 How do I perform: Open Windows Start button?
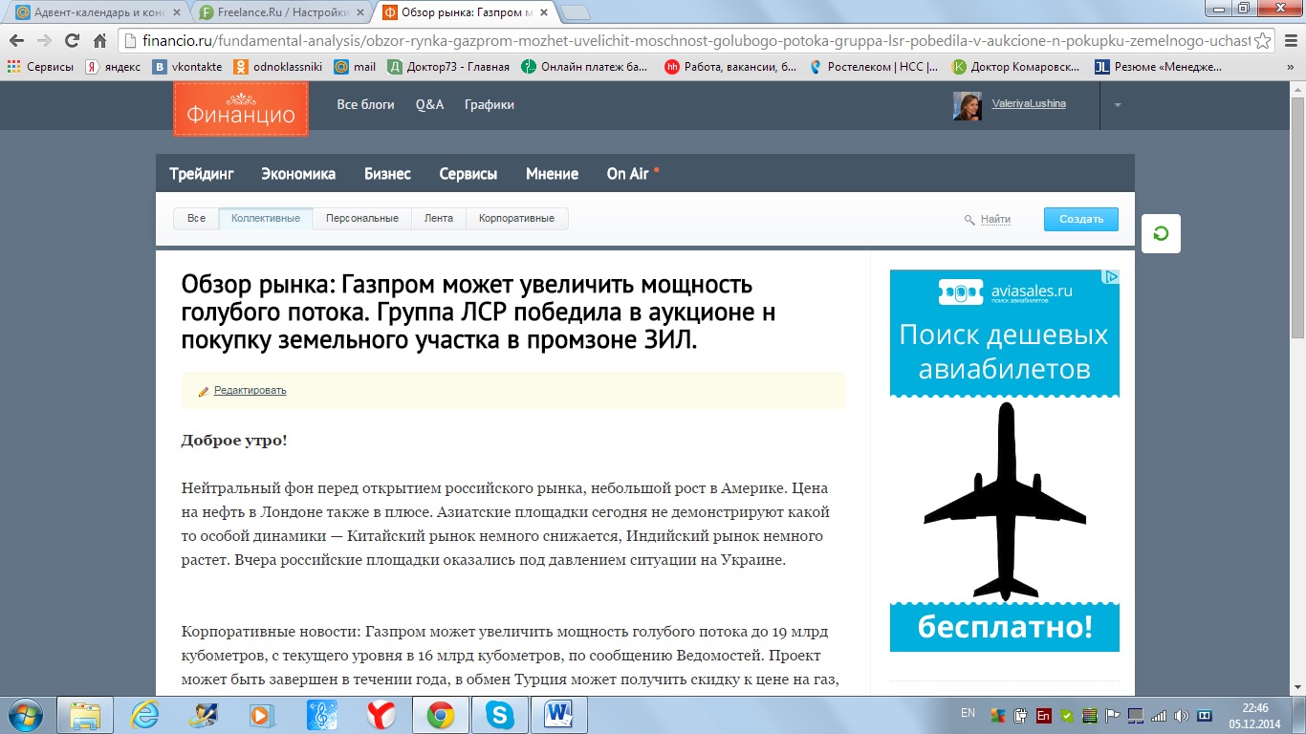(26, 715)
